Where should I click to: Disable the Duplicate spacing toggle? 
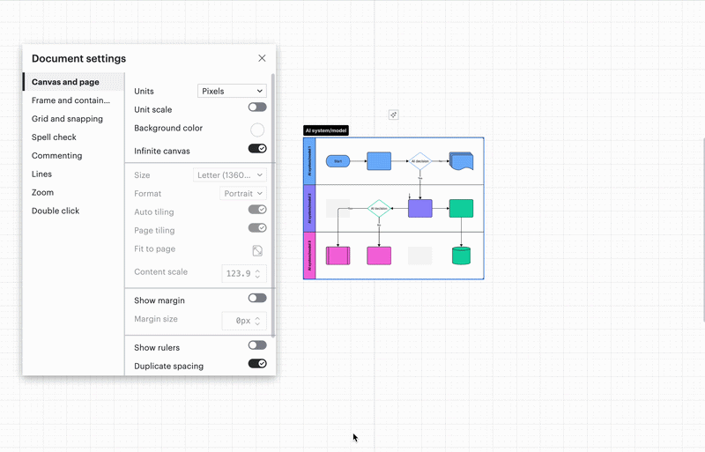coord(257,363)
